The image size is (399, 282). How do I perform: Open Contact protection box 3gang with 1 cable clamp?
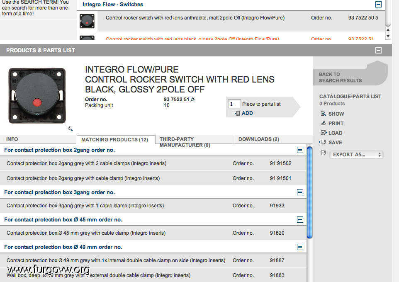pyautogui.click(x=85, y=205)
